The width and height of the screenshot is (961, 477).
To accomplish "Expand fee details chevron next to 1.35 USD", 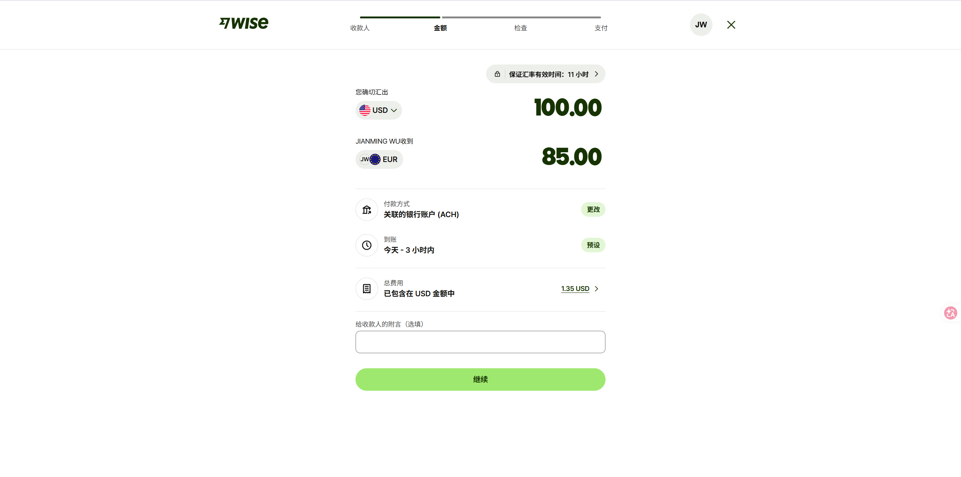I will pos(596,289).
